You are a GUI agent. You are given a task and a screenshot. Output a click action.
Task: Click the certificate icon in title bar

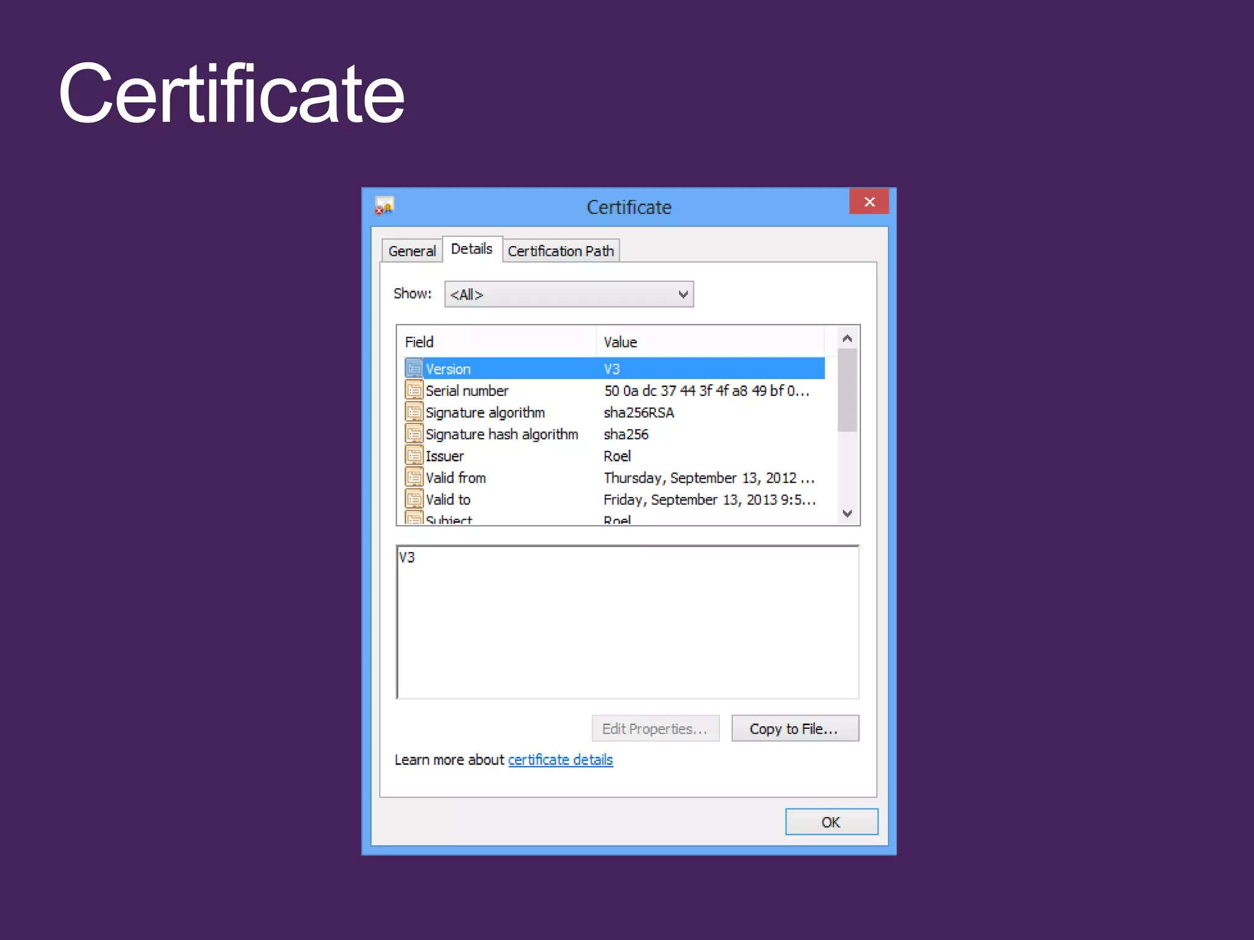click(384, 206)
